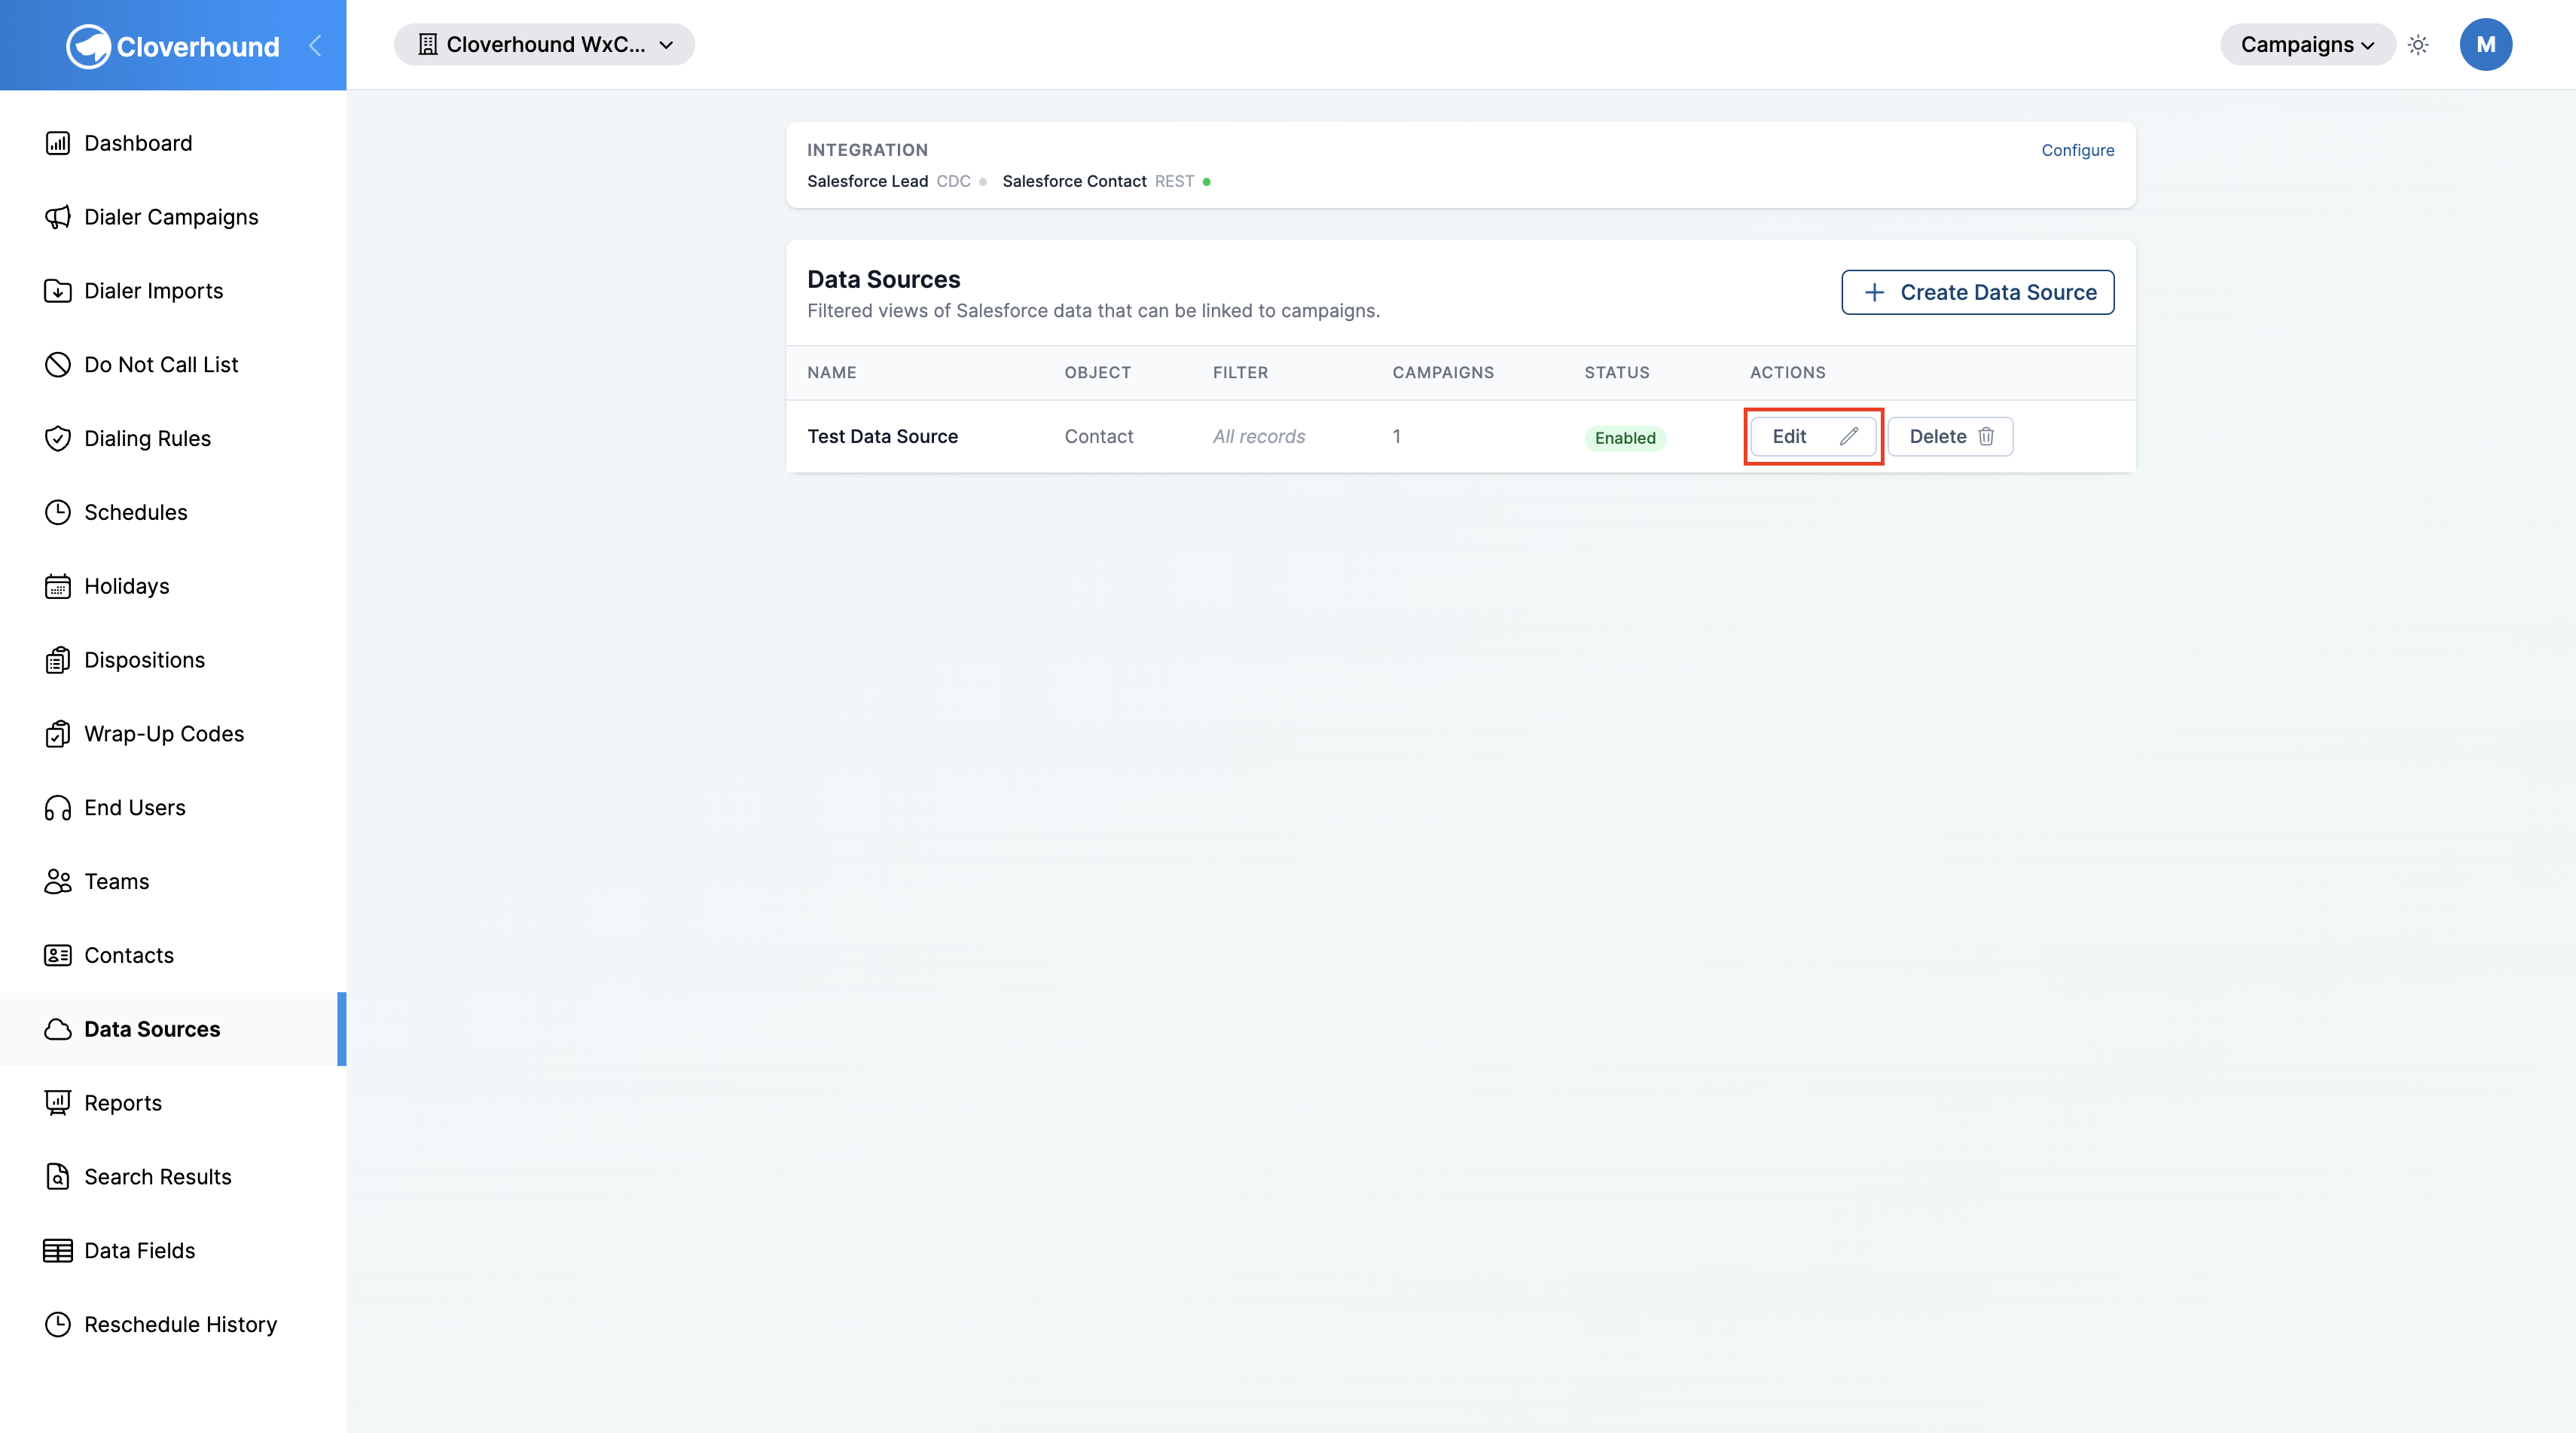Open the Cloverhound WxC organization dropdown
Image resolution: width=2576 pixels, height=1433 pixels.
pyautogui.click(x=544, y=45)
